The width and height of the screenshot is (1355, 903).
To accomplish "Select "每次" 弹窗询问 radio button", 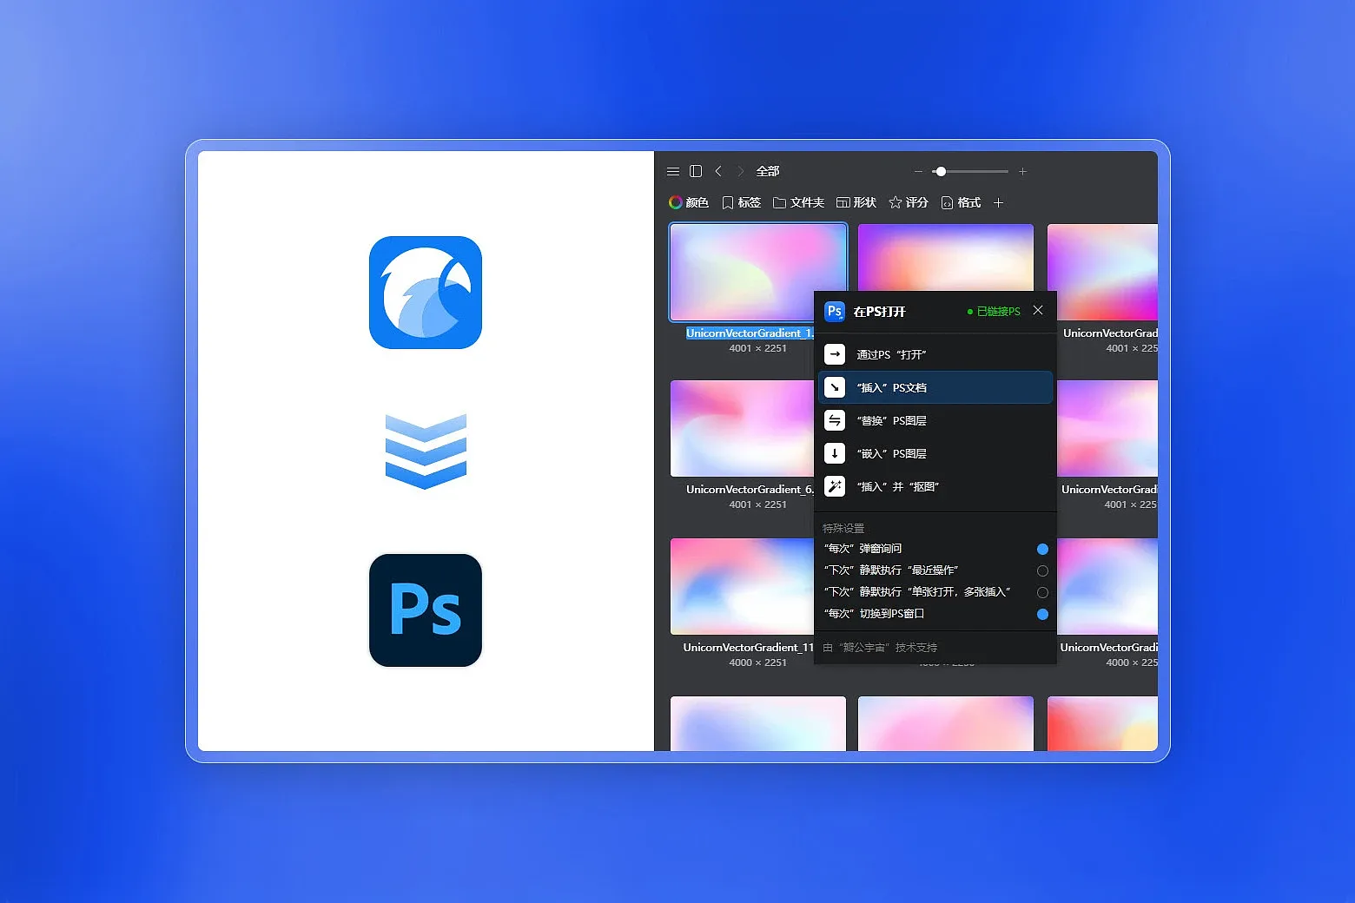I will pos(1042,549).
